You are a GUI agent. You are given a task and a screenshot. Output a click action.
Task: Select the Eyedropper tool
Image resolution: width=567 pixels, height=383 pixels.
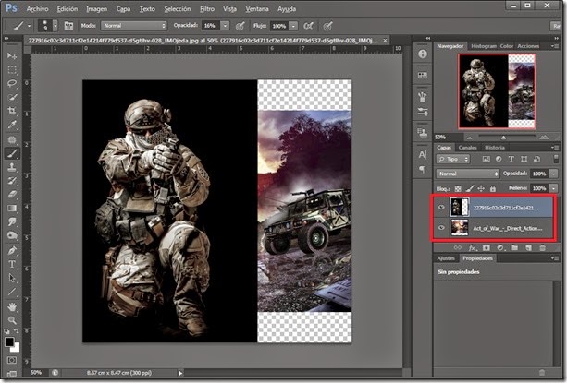[x=12, y=126]
